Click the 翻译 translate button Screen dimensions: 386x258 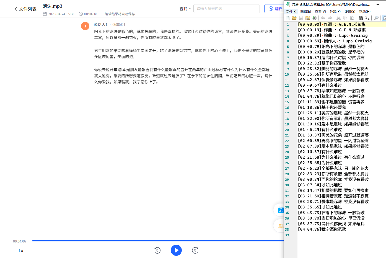click(274, 9)
